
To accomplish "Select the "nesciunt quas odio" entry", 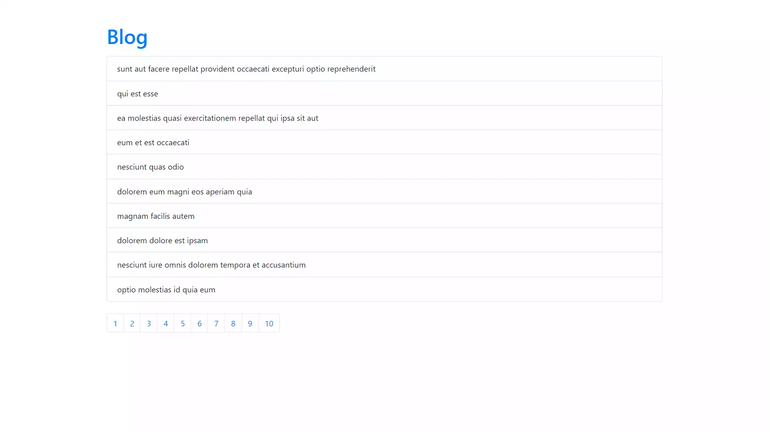I will point(150,167).
